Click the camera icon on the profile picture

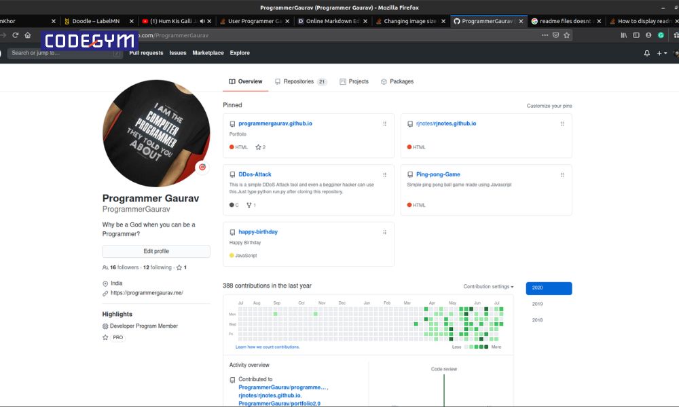pyautogui.click(x=202, y=168)
